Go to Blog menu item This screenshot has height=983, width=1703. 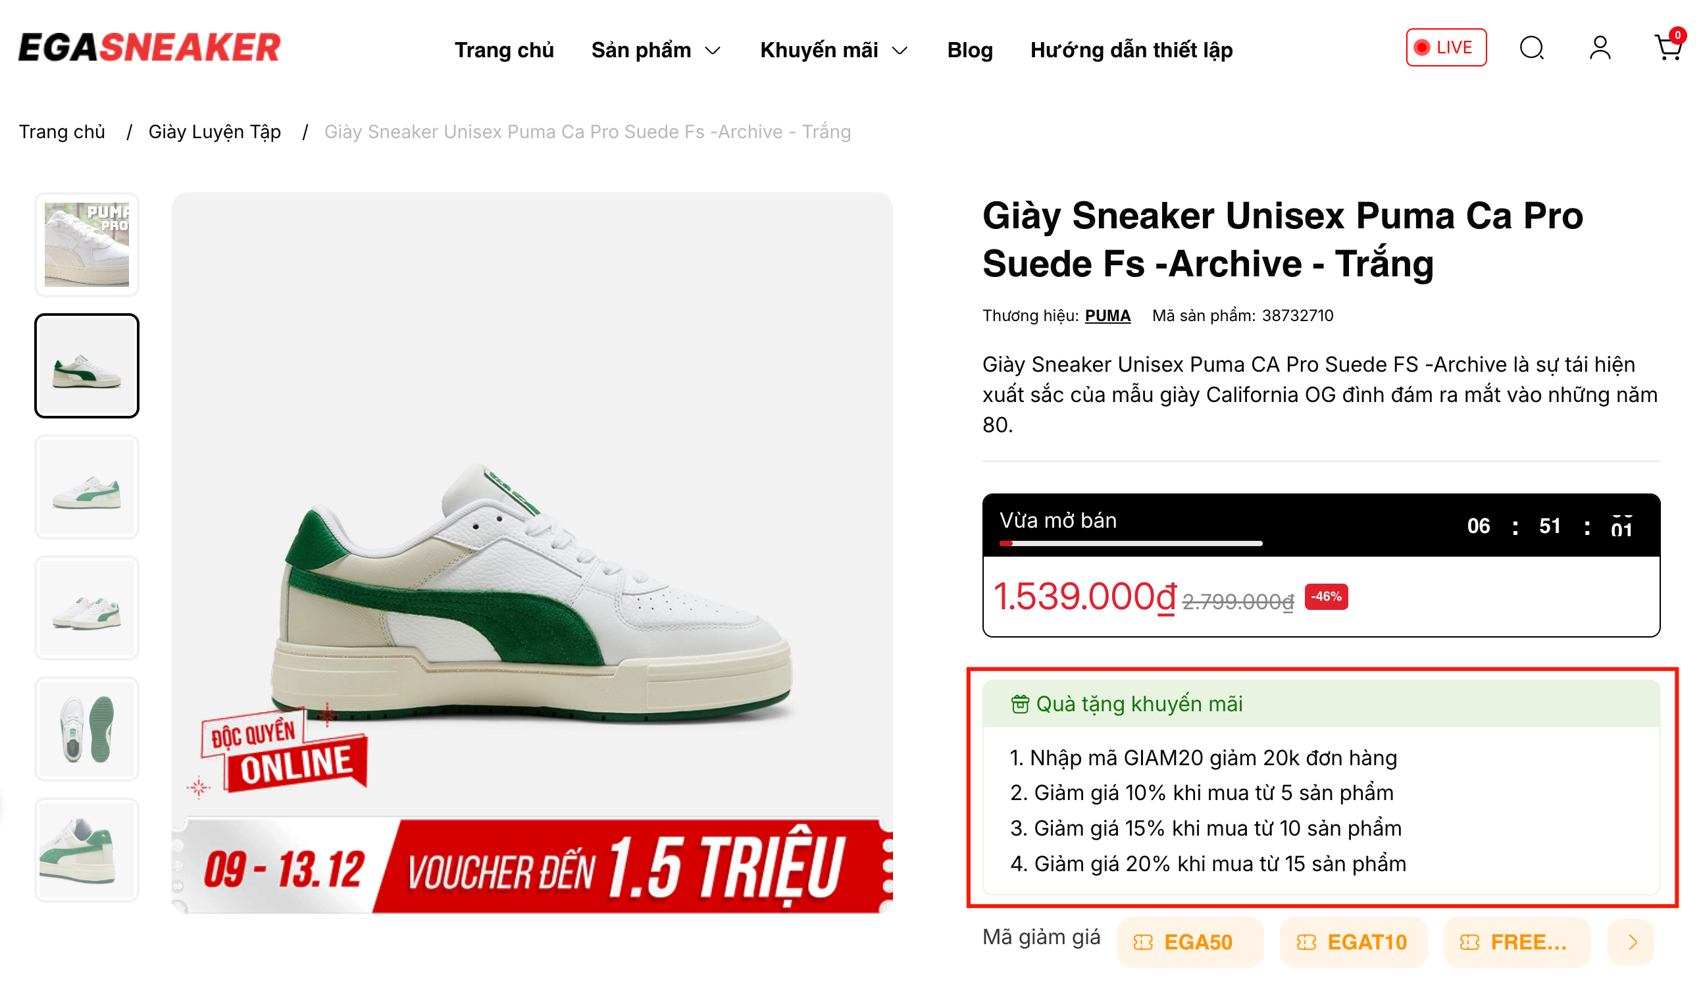[x=969, y=50]
